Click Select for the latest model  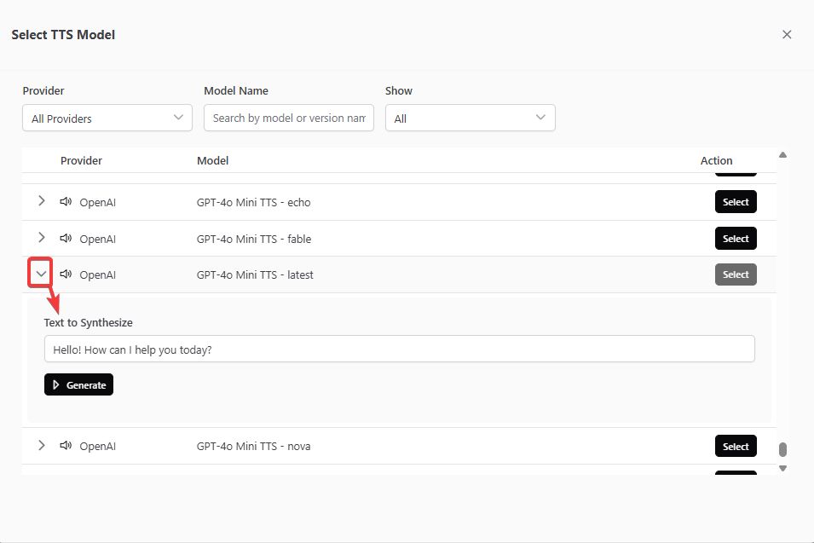point(735,274)
